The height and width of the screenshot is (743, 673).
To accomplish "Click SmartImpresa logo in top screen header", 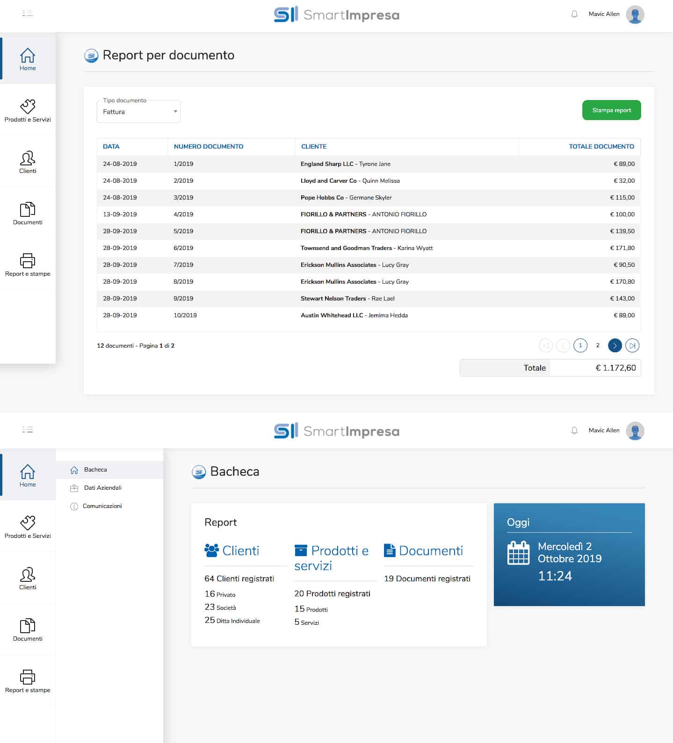I will pos(336,14).
